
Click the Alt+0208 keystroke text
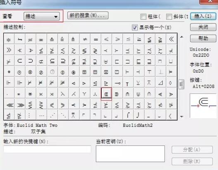pyautogui.click(x=204, y=86)
